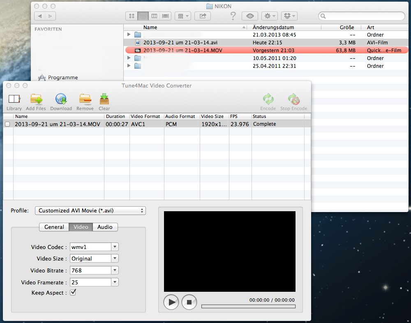Screen dimensions: 411x323
Task: Click the black video preview area
Action: (x=230, y=251)
